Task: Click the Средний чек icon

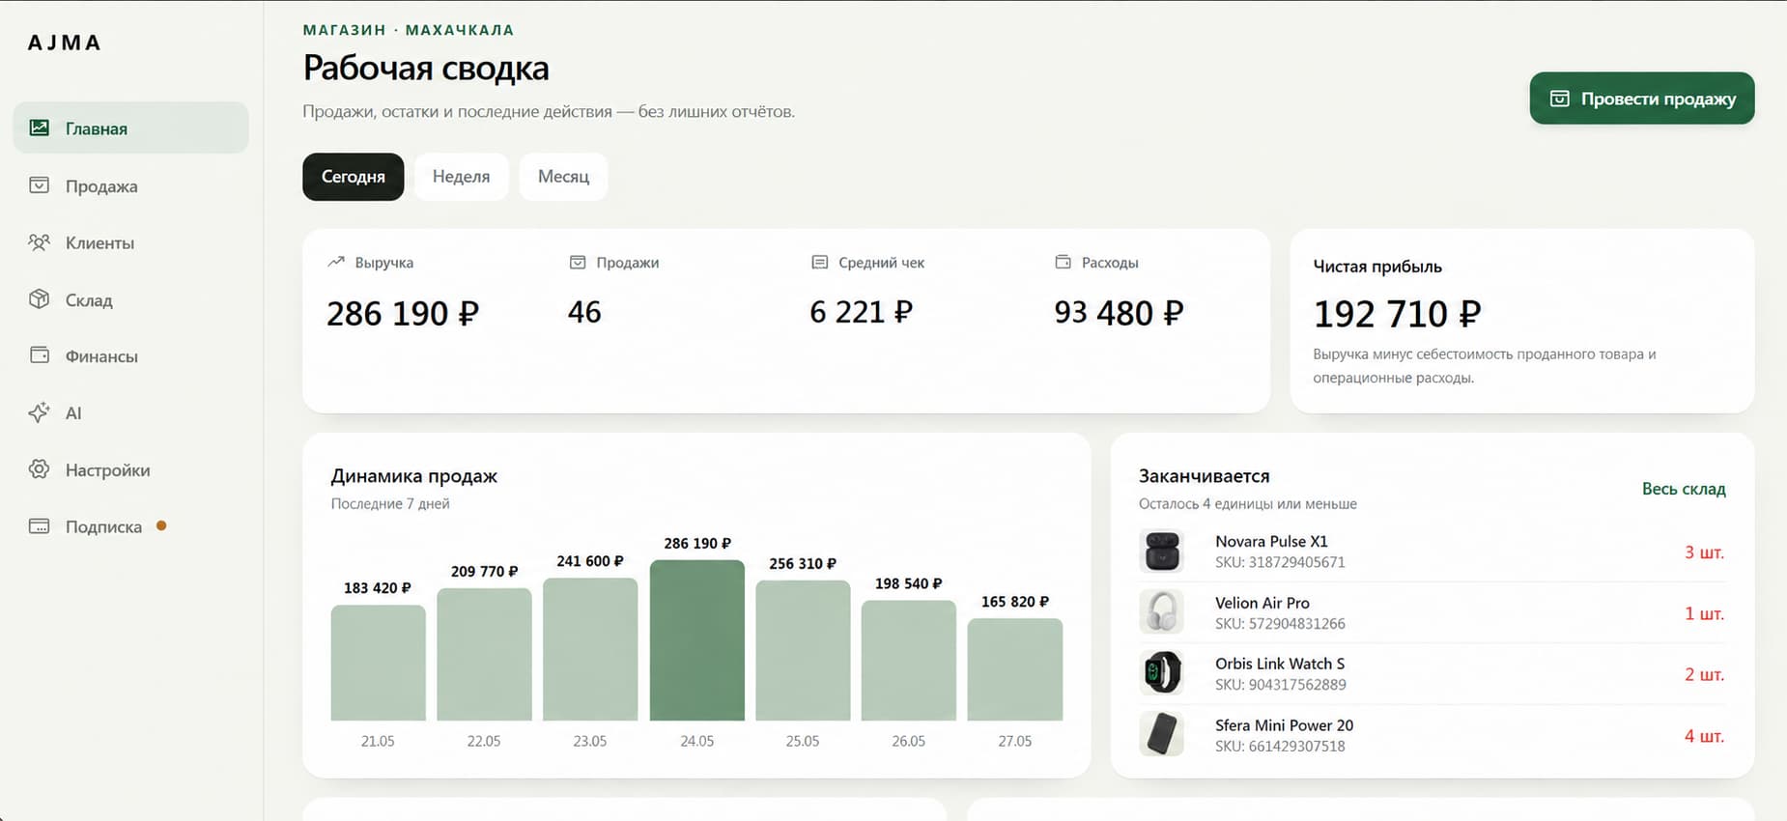Action: [x=820, y=262]
